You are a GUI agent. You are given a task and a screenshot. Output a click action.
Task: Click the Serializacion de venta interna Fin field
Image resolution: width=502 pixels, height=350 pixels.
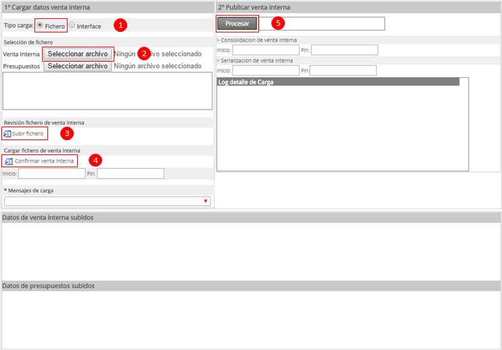[x=343, y=70]
